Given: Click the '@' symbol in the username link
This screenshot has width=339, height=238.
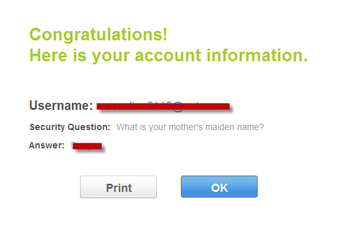Looking at the screenshot, I should 178,107.
